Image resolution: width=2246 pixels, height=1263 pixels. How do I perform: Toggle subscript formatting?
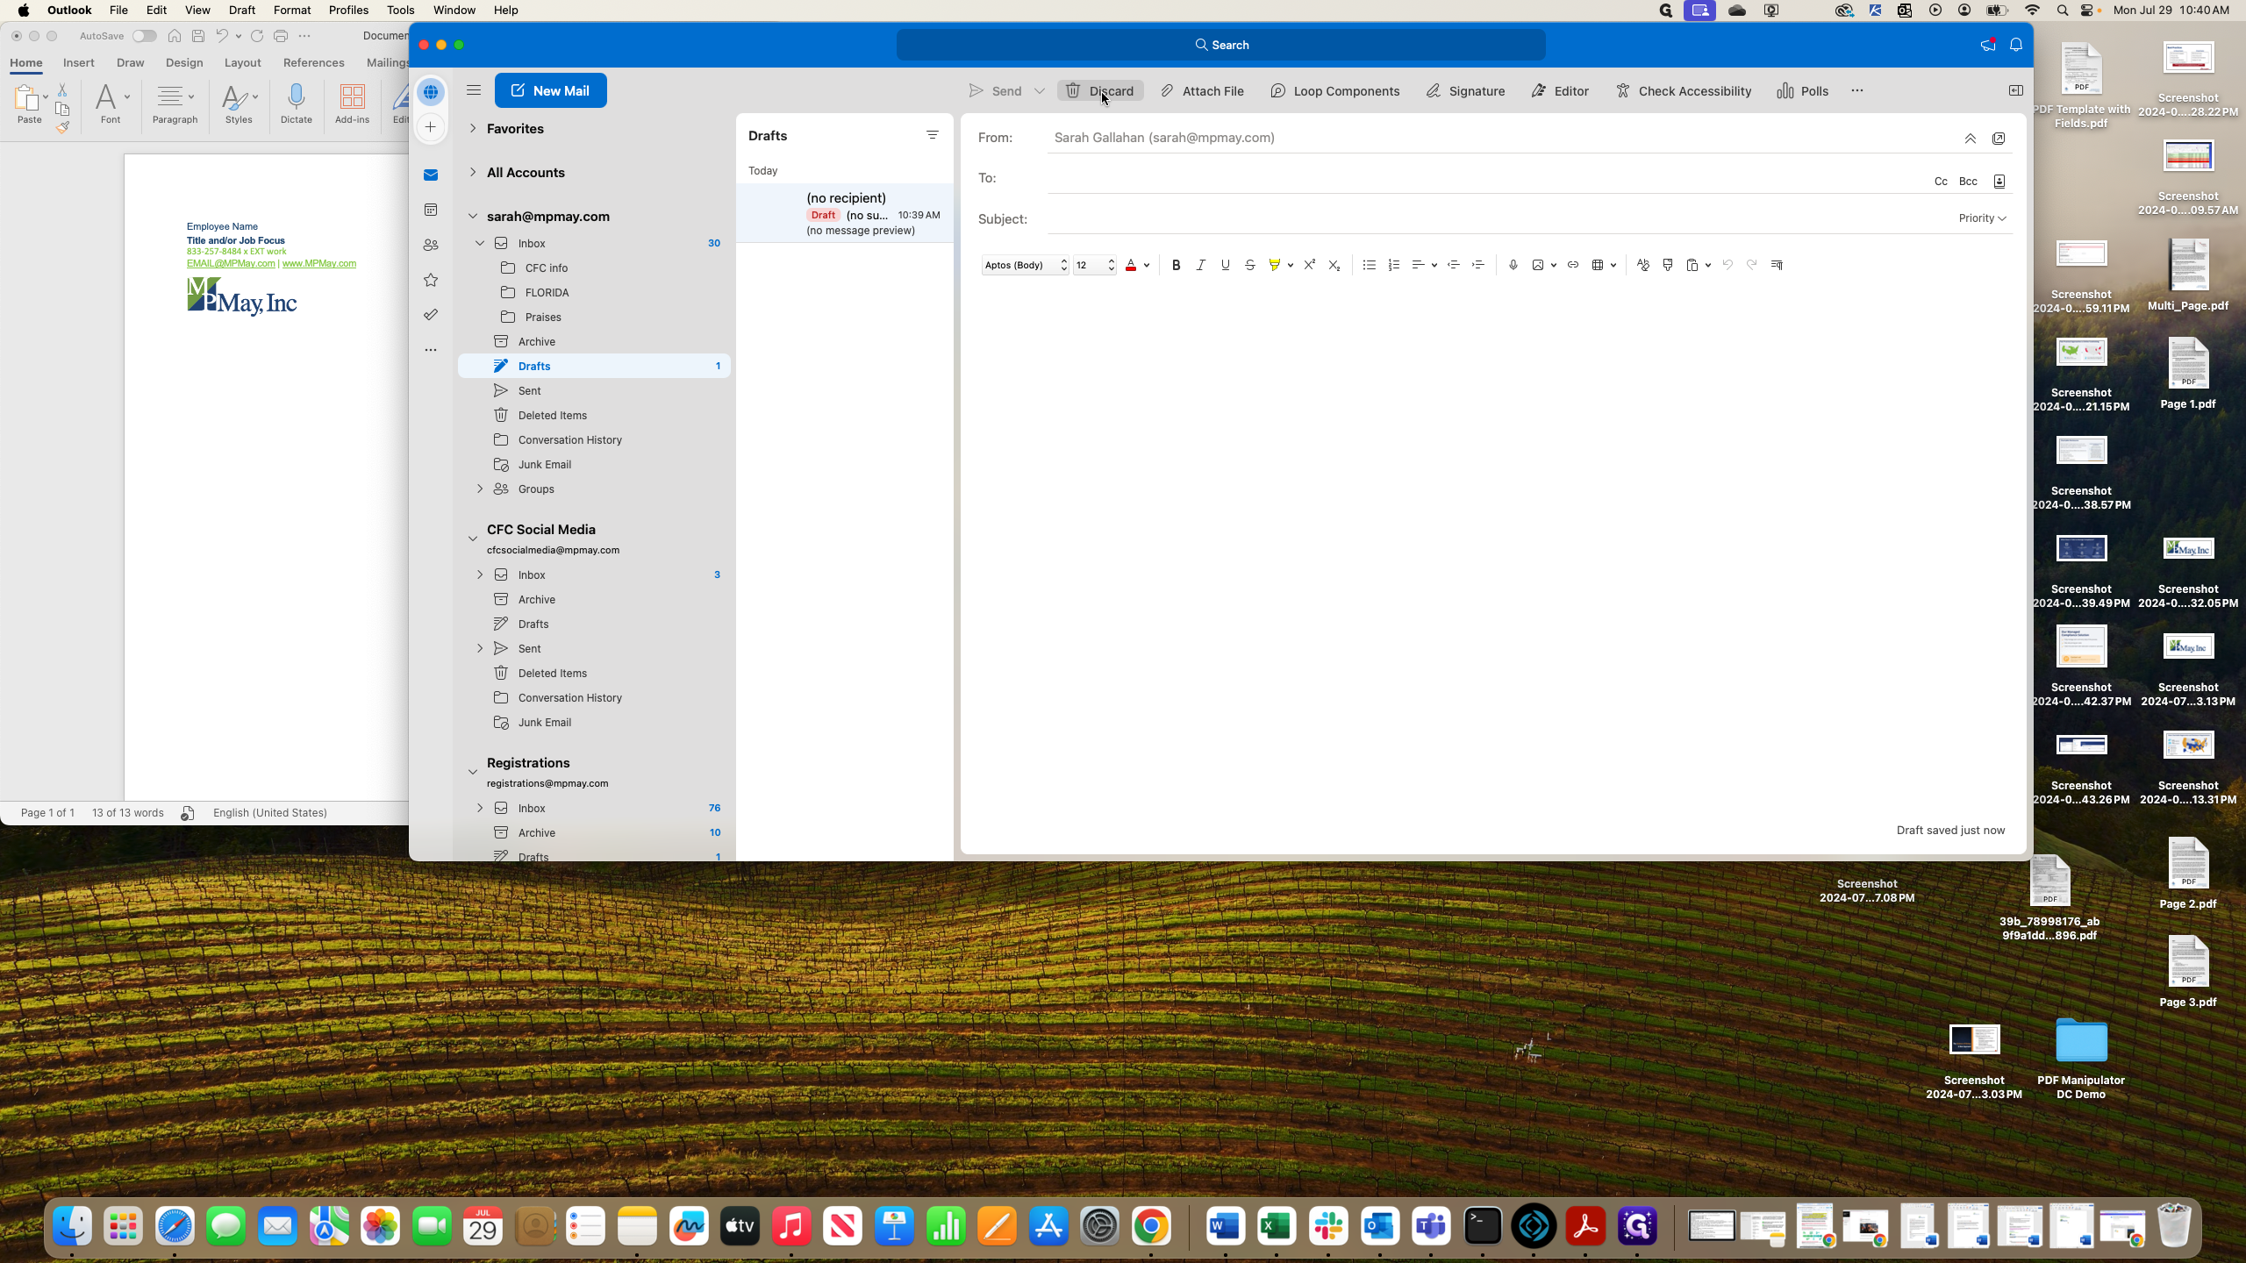click(1334, 265)
